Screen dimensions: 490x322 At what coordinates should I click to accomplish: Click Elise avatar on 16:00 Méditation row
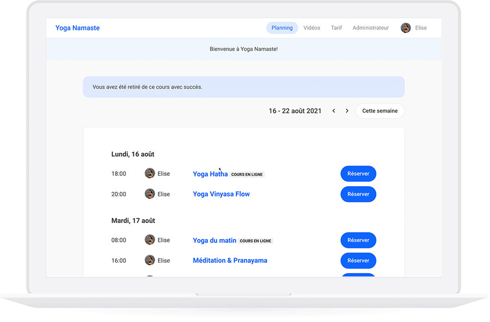[x=150, y=260]
